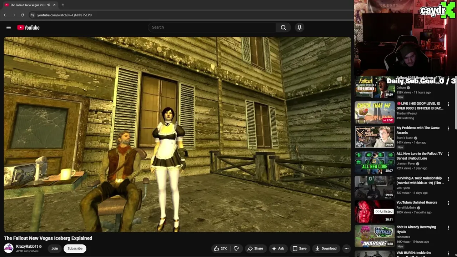
Task: Open options for 6b6t Is Already Destroying Hytale
Action: point(449,227)
